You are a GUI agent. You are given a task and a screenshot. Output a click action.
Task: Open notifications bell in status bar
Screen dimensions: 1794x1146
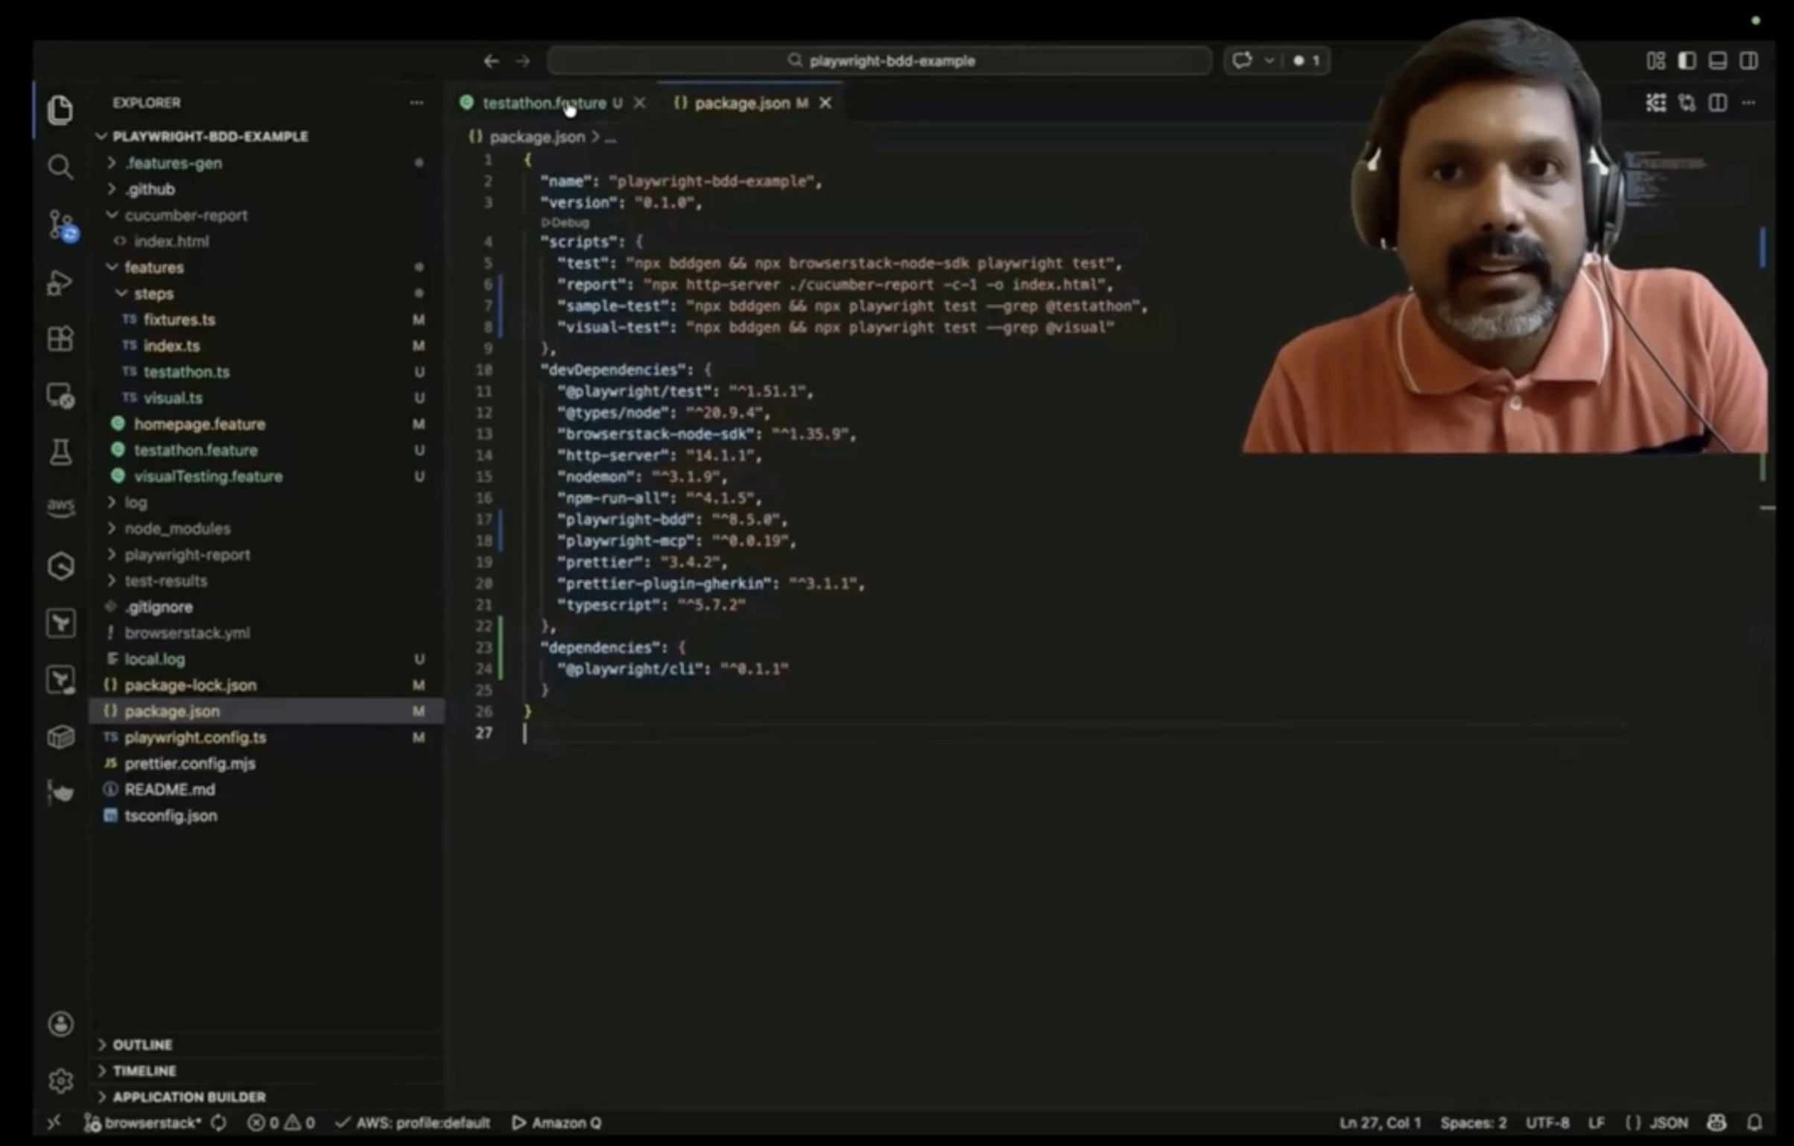1755,1122
